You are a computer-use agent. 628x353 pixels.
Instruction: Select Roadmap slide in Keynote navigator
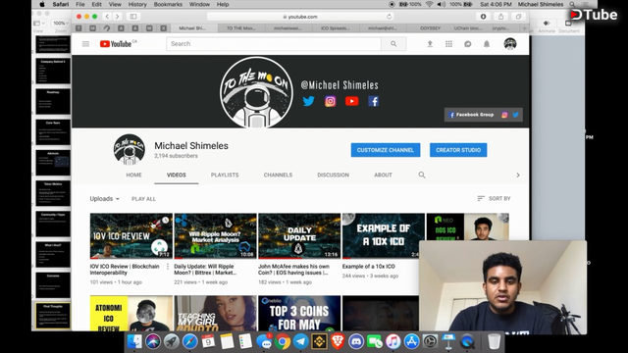[x=53, y=102]
